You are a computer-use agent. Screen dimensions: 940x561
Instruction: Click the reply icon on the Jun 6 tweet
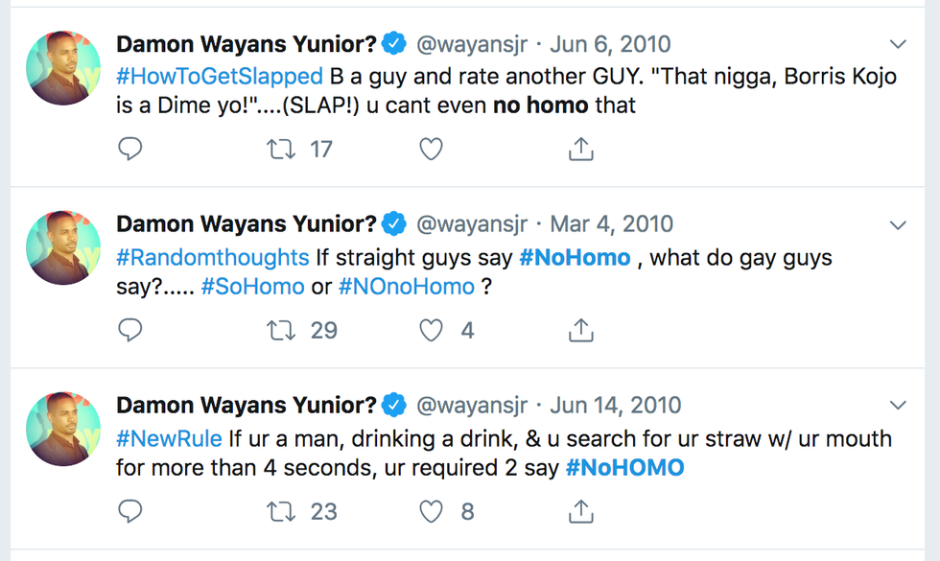tap(130, 149)
